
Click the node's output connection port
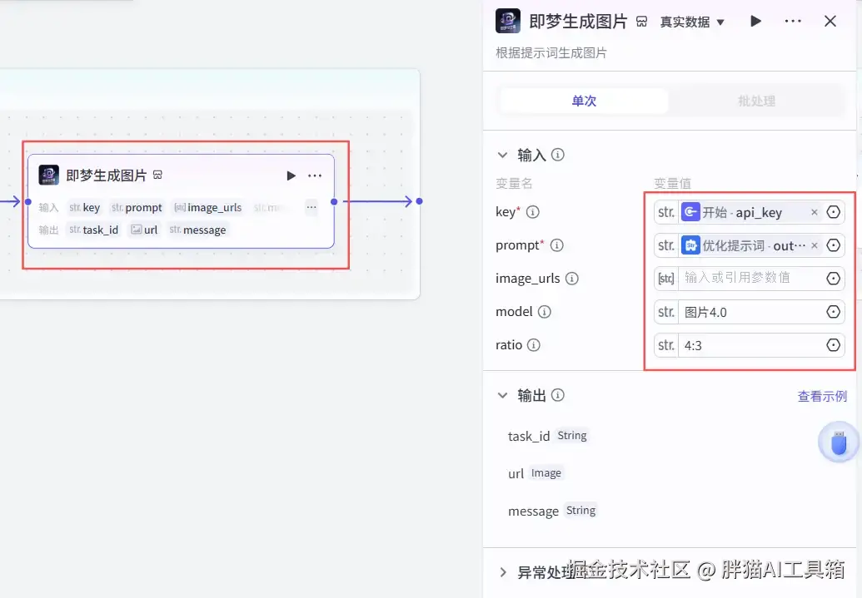tap(334, 201)
